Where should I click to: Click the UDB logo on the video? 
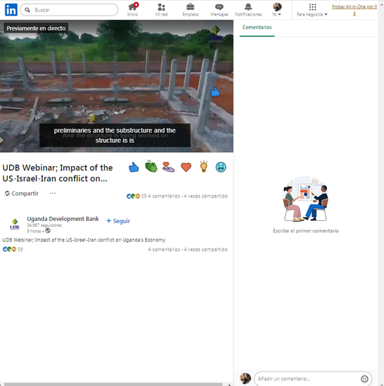[x=215, y=34]
